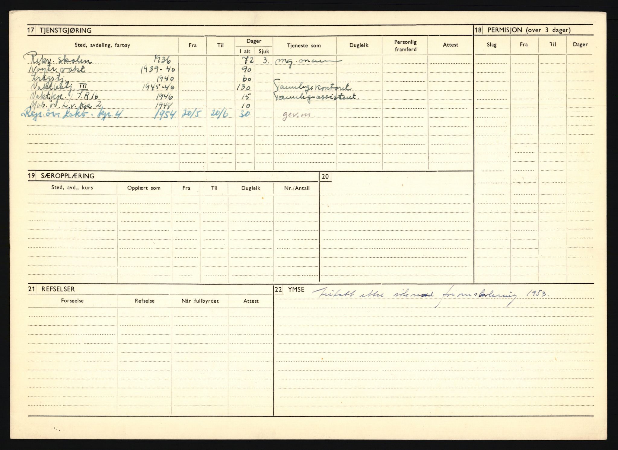
Task: Select the handwritten year 1939-40
Action: (x=158, y=70)
